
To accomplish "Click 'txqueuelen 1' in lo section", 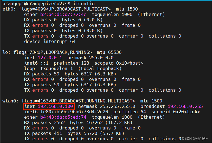I will click(x=57, y=68).
